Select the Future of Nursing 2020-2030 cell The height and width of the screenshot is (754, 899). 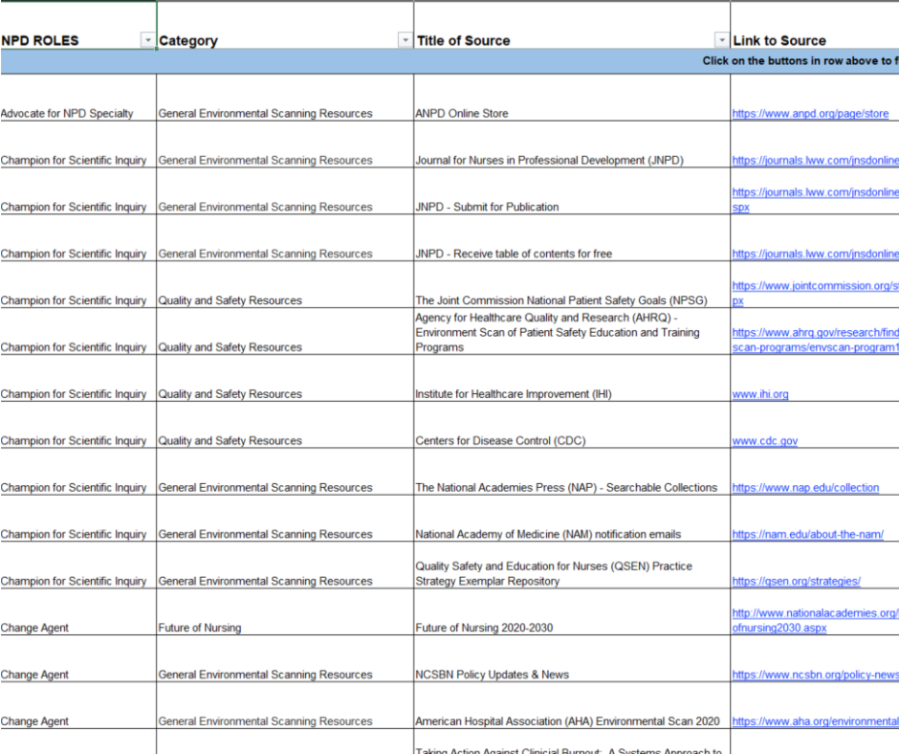pos(572,612)
